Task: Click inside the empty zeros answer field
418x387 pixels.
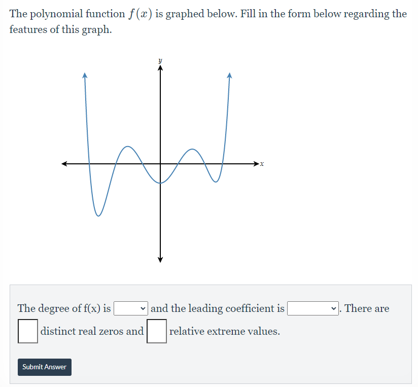Action: pos(27,331)
